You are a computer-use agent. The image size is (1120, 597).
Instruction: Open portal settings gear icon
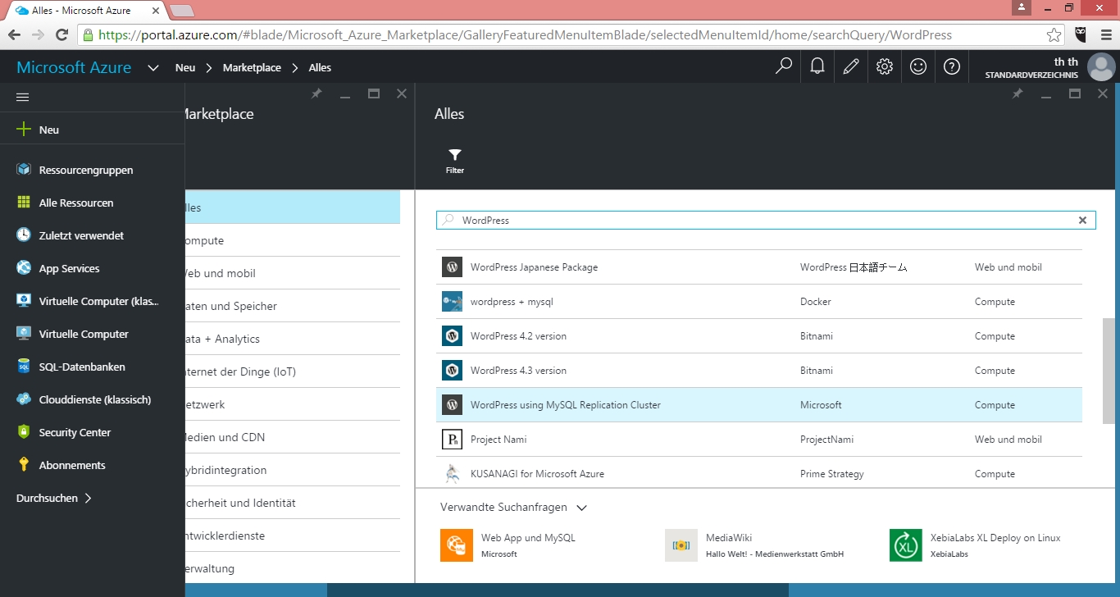click(x=885, y=66)
